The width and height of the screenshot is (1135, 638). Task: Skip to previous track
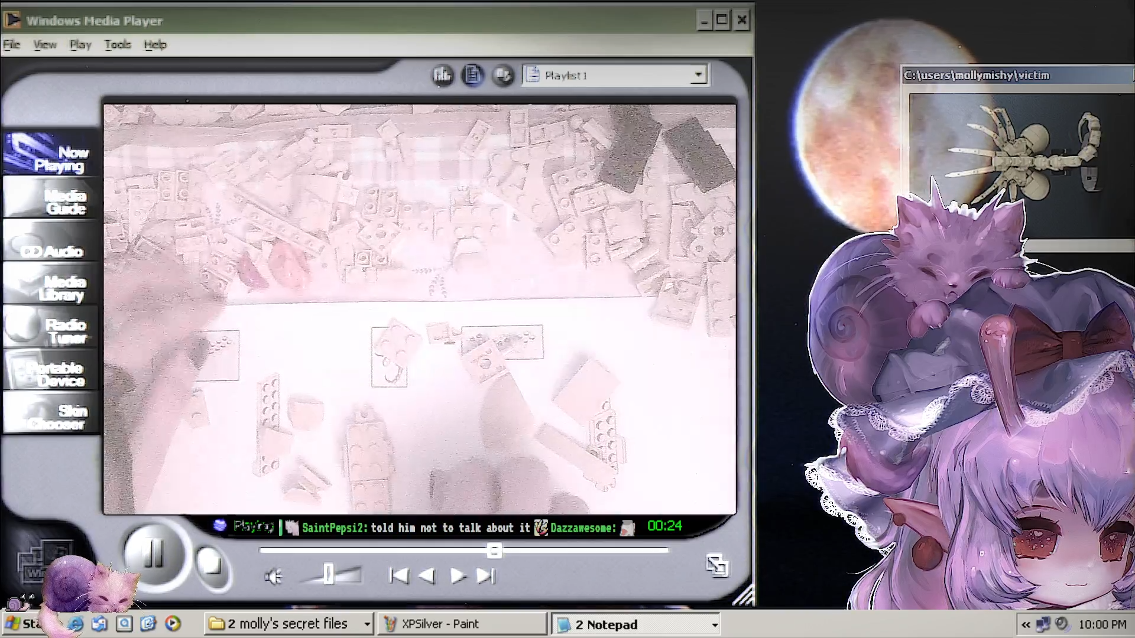pyautogui.click(x=399, y=575)
